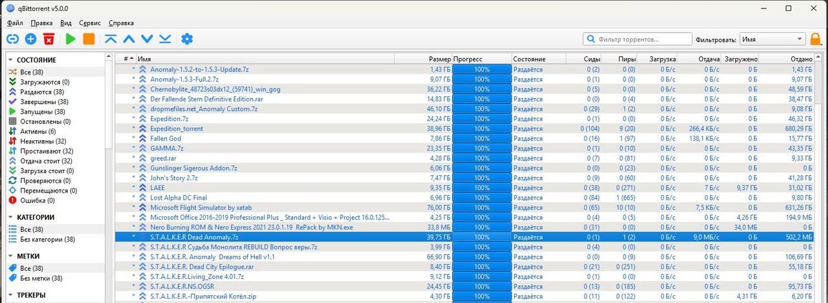Viewport: 828px width, 303px height.
Task: Click the red delete torrent icon
Action: coord(49,39)
